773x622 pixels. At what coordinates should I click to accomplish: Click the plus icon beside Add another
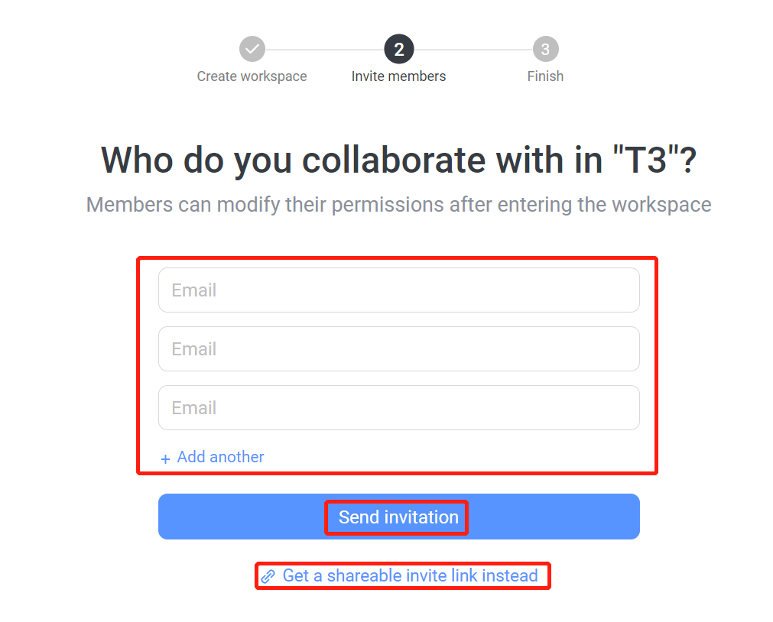click(165, 458)
